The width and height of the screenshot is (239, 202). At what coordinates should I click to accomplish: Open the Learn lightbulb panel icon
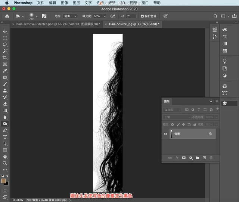[x=225, y=61]
